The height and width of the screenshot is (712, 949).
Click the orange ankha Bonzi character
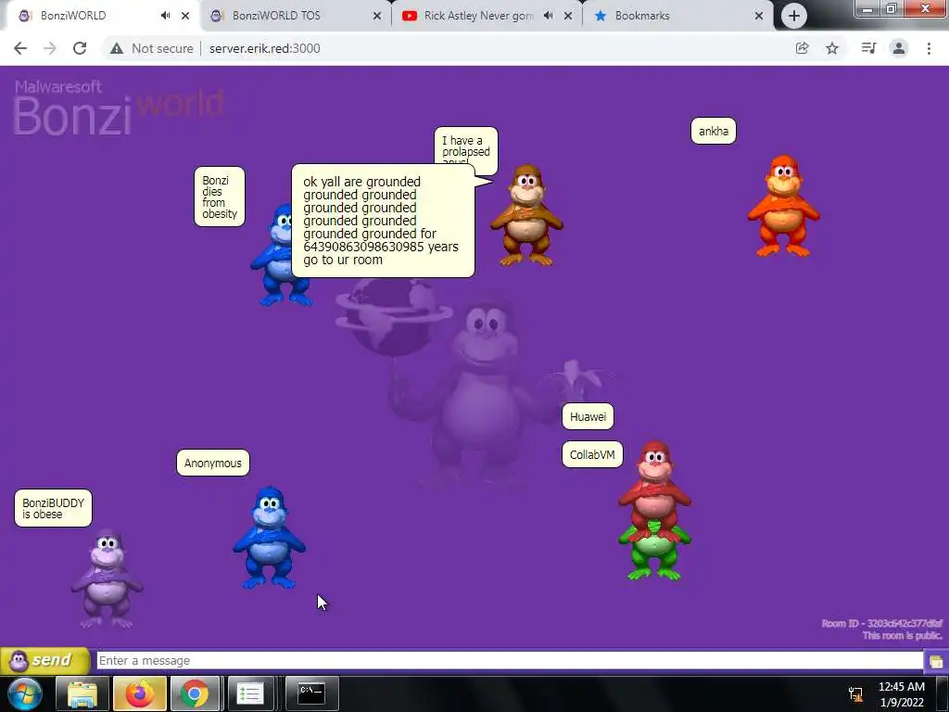pos(784,206)
